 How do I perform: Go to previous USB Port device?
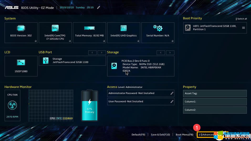(92, 53)
